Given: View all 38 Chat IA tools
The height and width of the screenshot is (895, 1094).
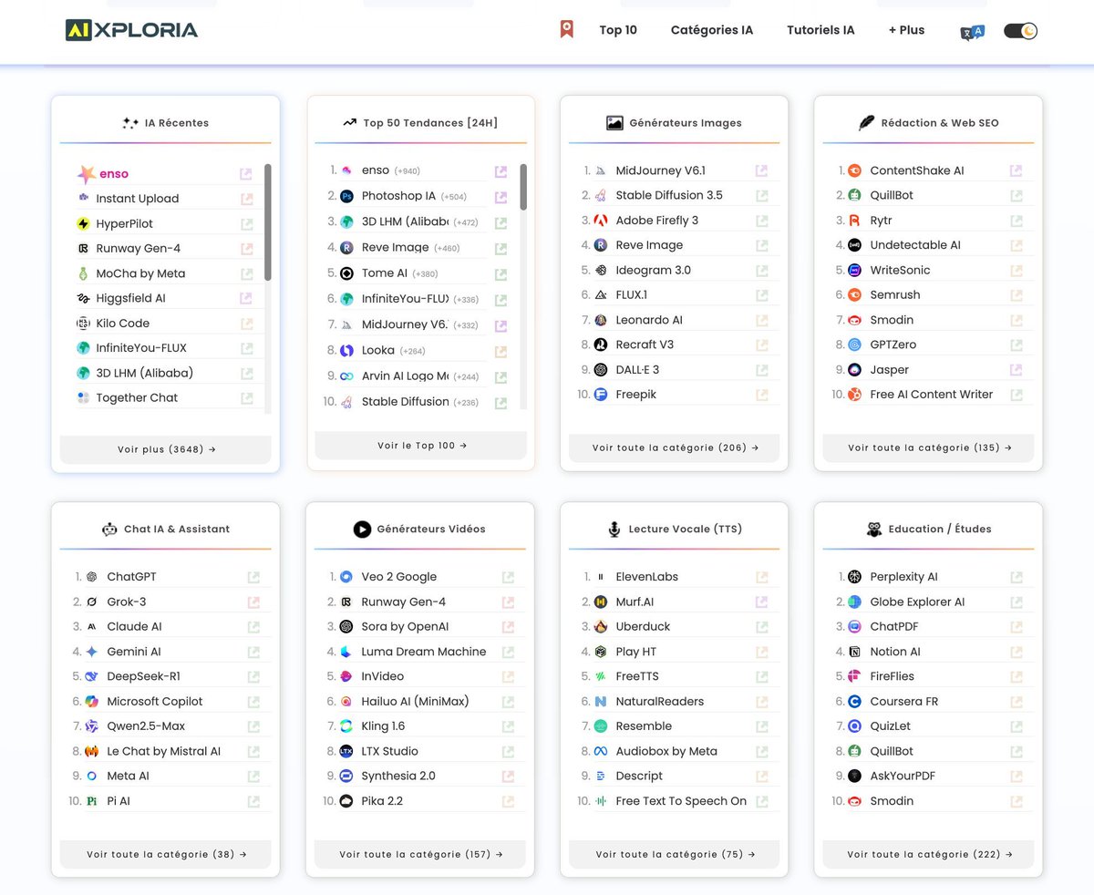Looking at the screenshot, I should pyautogui.click(x=166, y=854).
